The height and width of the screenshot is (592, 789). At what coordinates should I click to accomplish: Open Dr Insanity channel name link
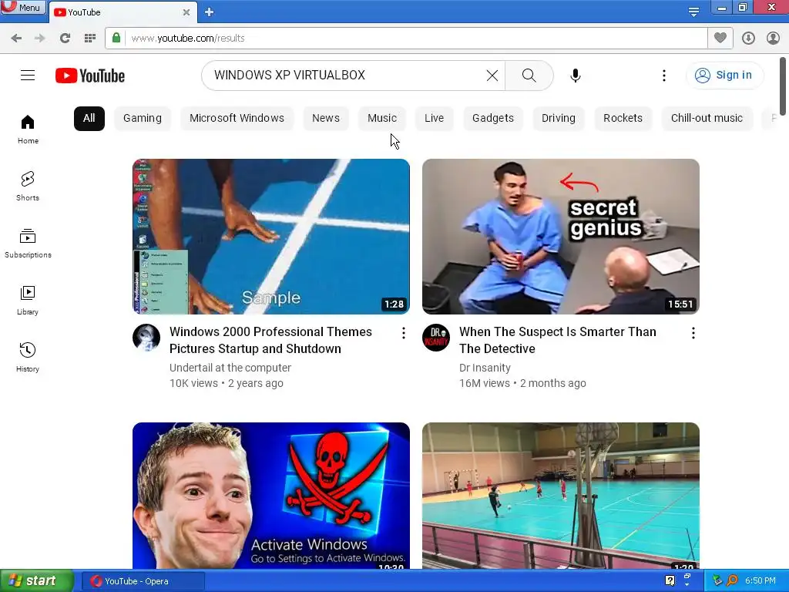click(x=485, y=368)
